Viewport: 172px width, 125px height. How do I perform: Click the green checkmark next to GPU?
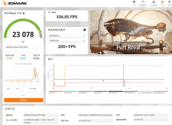click(x=11, y=115)
